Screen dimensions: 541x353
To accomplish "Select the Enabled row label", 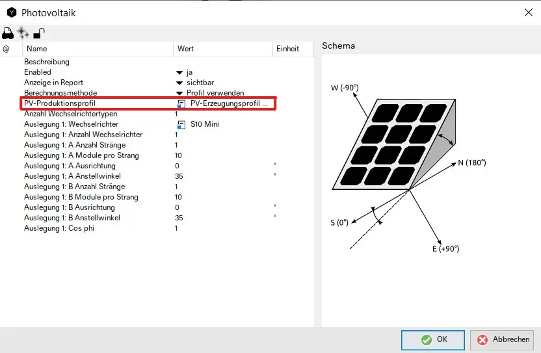I will point(38,72).
